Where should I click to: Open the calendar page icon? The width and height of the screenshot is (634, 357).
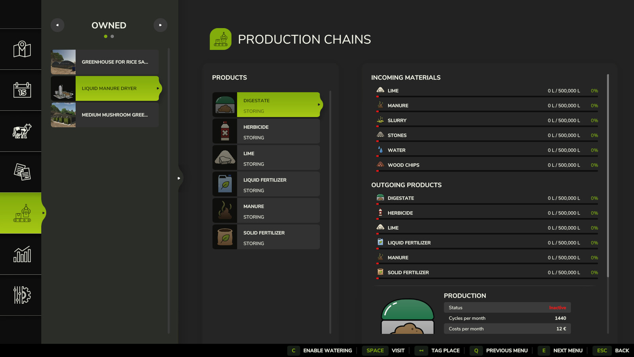(22, 90)
